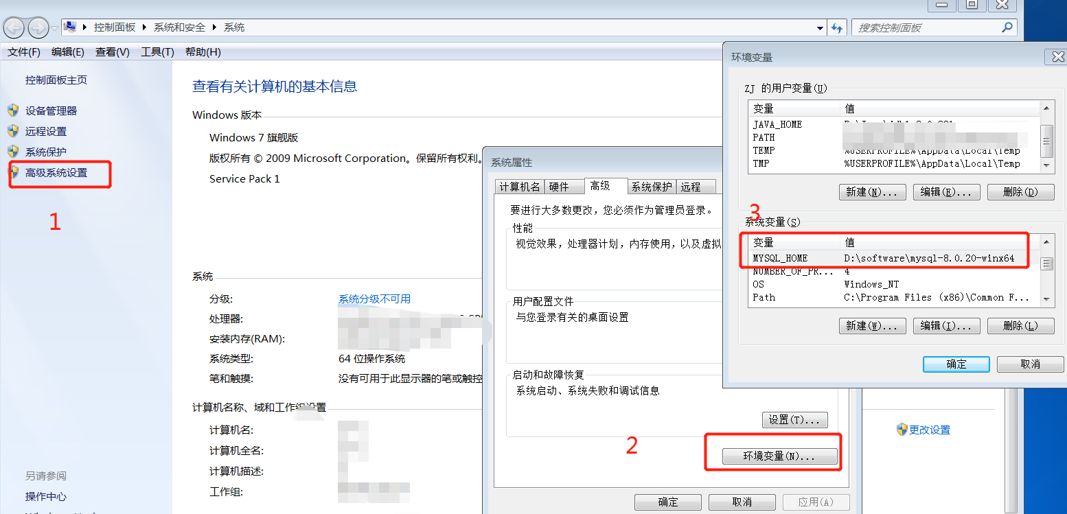Click the Forward navigation arrow
Image resolution: width=1067 pixels, height=514 pixels.
point(38,28)
